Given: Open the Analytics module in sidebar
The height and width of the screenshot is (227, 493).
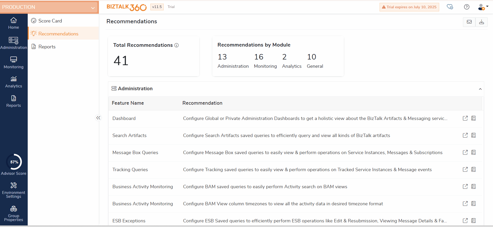Looking at the screenshot, I should tap(14, 82).
